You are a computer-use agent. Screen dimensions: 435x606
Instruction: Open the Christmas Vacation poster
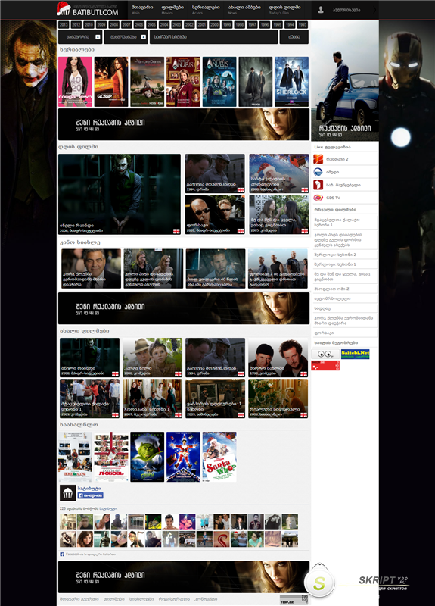[x=183, y=457]
